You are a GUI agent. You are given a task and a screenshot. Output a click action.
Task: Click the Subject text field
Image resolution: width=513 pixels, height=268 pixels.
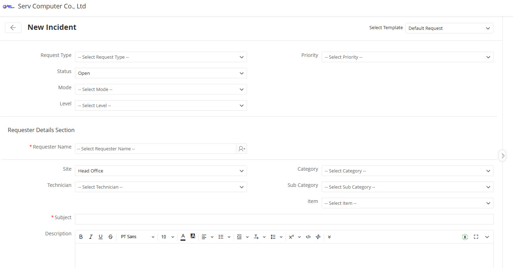(x=284, y=219)
